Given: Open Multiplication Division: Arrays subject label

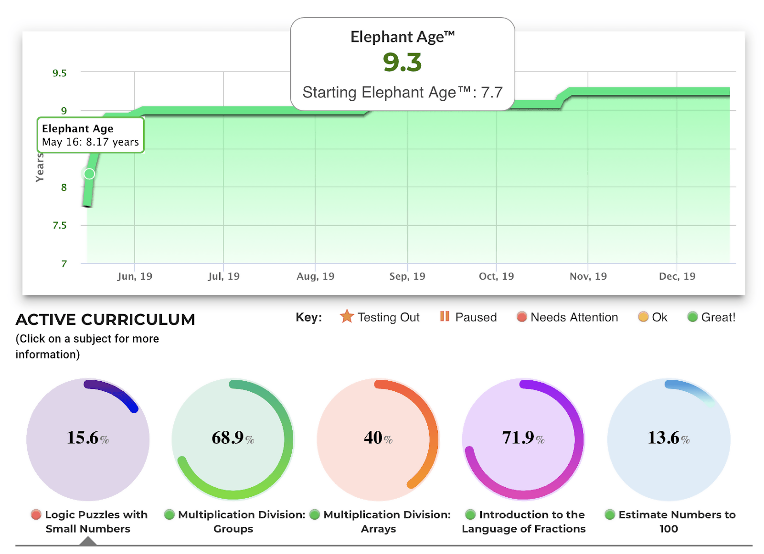Looking at the screenshot, I should [386, 522].
